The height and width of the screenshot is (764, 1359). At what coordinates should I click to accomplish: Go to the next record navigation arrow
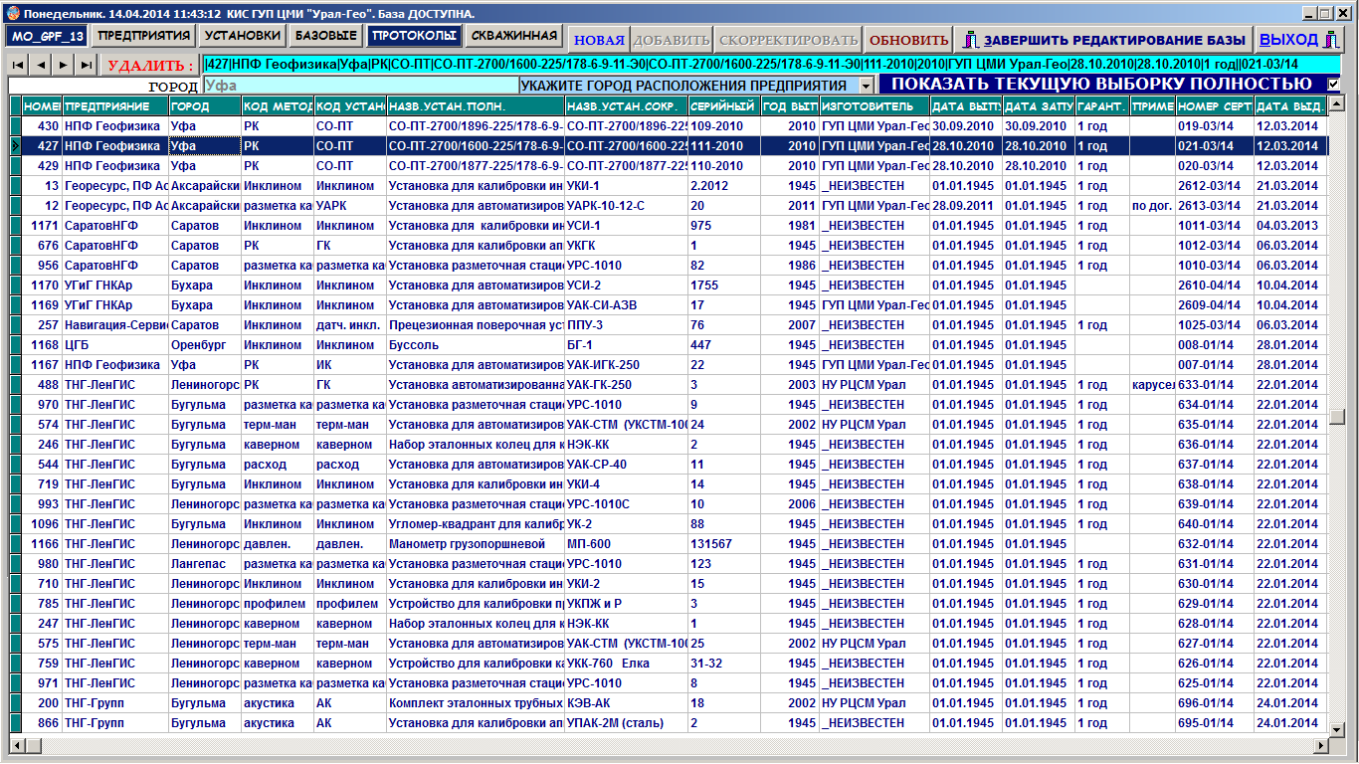pos(63,64)
